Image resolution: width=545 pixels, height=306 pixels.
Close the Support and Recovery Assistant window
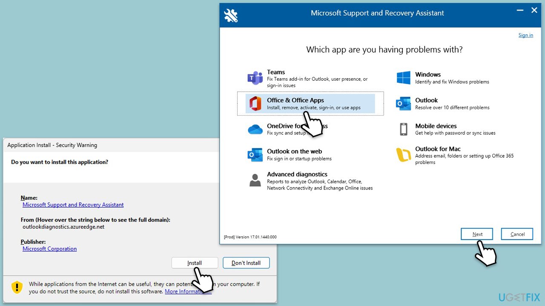coord(534,11)
